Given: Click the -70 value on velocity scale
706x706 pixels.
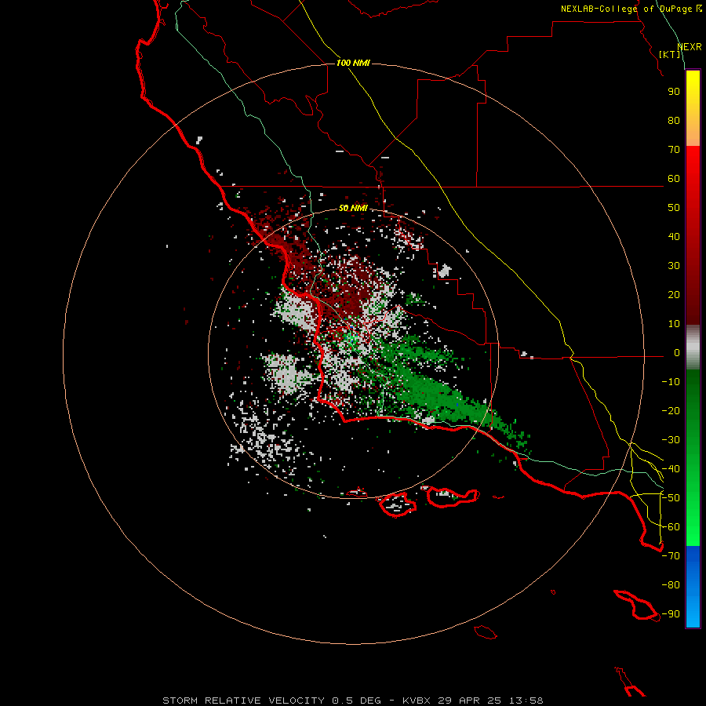Looking at the screenshot, I should [671, 556].
